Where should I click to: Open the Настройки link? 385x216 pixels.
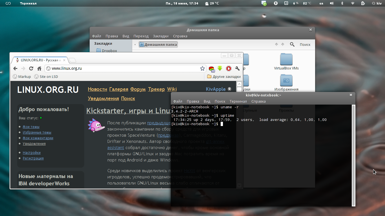32,153
